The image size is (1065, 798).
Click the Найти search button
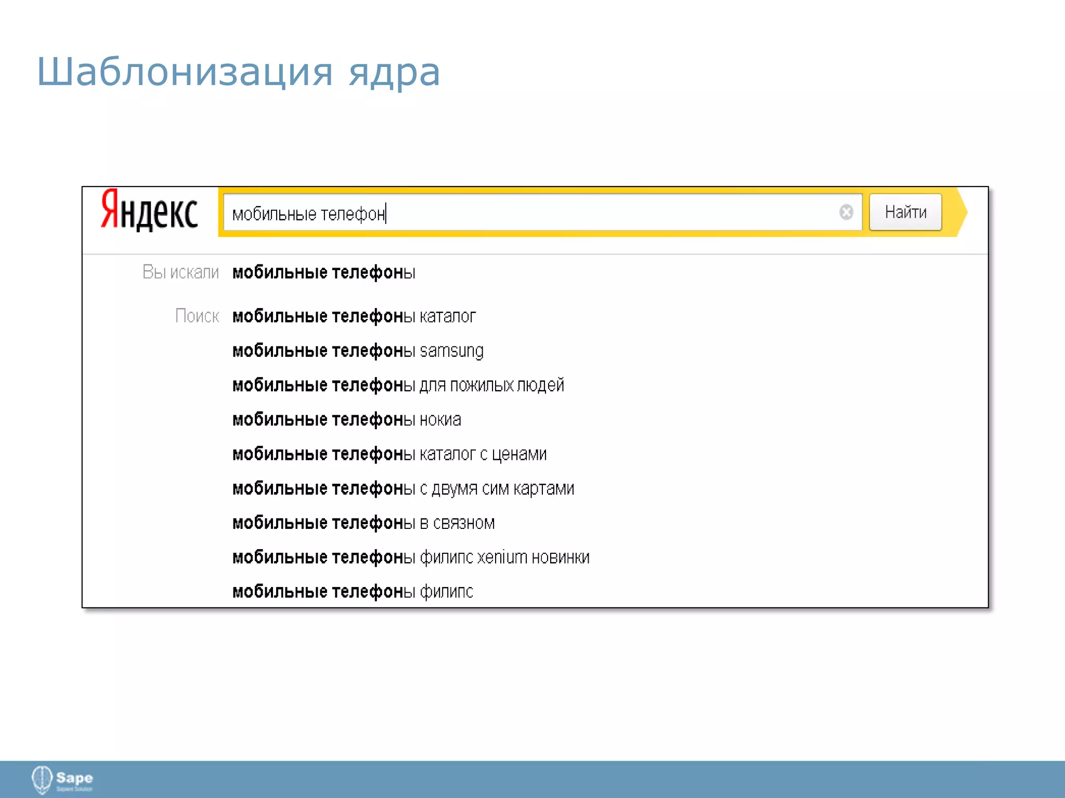(x=905, y=212)
